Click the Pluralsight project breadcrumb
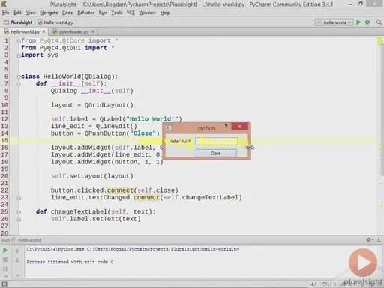Image resolution: width=384 pixels, height=288 pixels. [18, 22]
